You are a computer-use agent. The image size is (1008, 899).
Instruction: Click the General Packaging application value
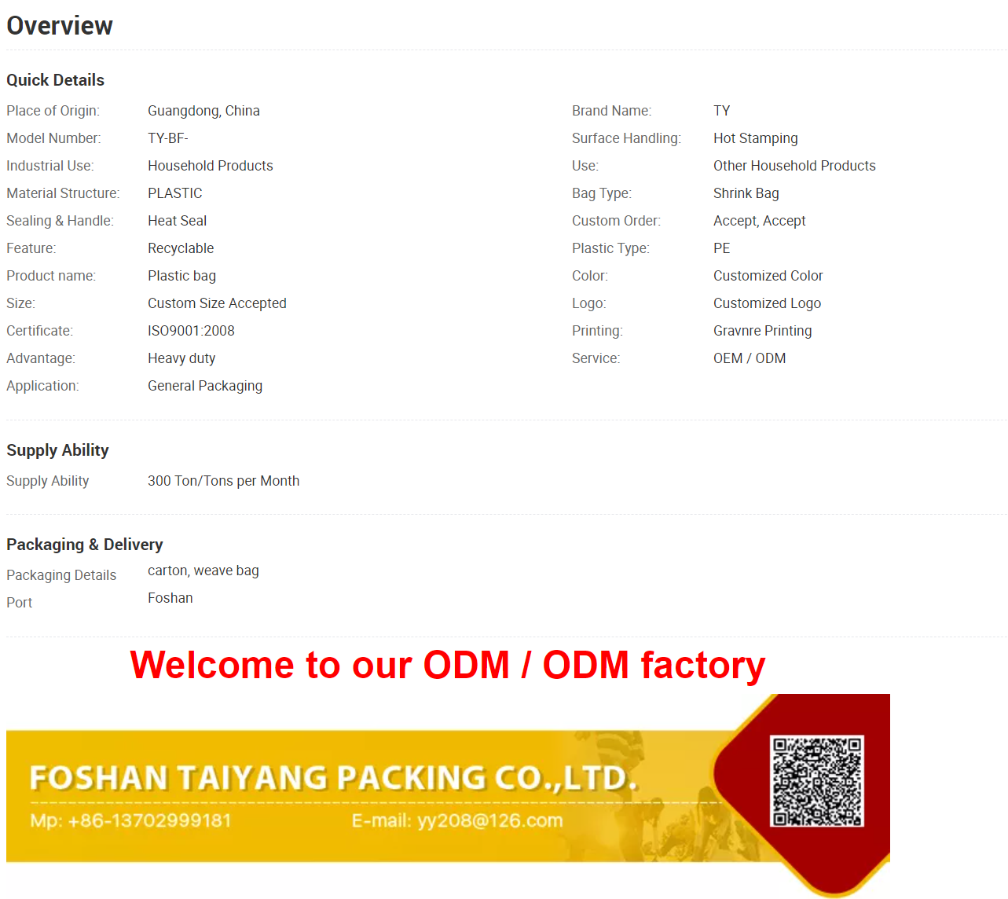tap(205, 386)
